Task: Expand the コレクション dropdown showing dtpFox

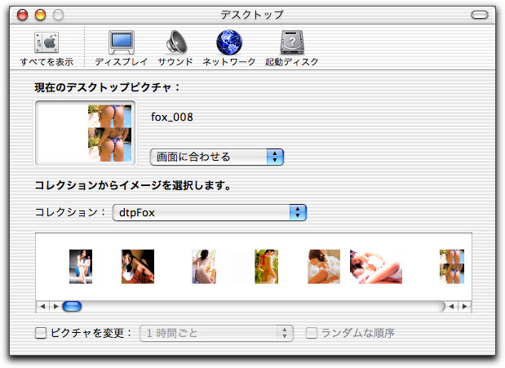Action: (209, 212)
